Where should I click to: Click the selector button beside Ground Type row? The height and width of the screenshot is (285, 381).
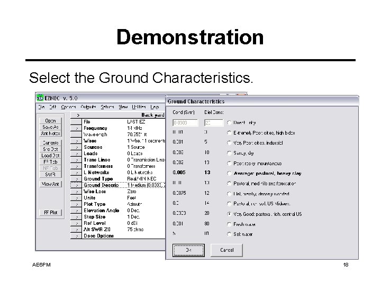(x=76, y=179)
